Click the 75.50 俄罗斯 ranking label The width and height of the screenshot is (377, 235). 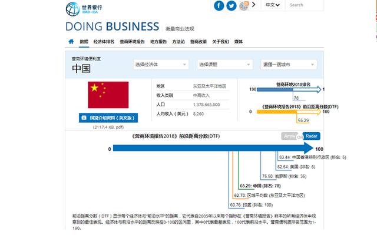click(284, 176)
